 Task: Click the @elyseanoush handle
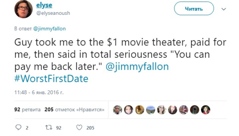pyautogui.click(x=53, y=13)
